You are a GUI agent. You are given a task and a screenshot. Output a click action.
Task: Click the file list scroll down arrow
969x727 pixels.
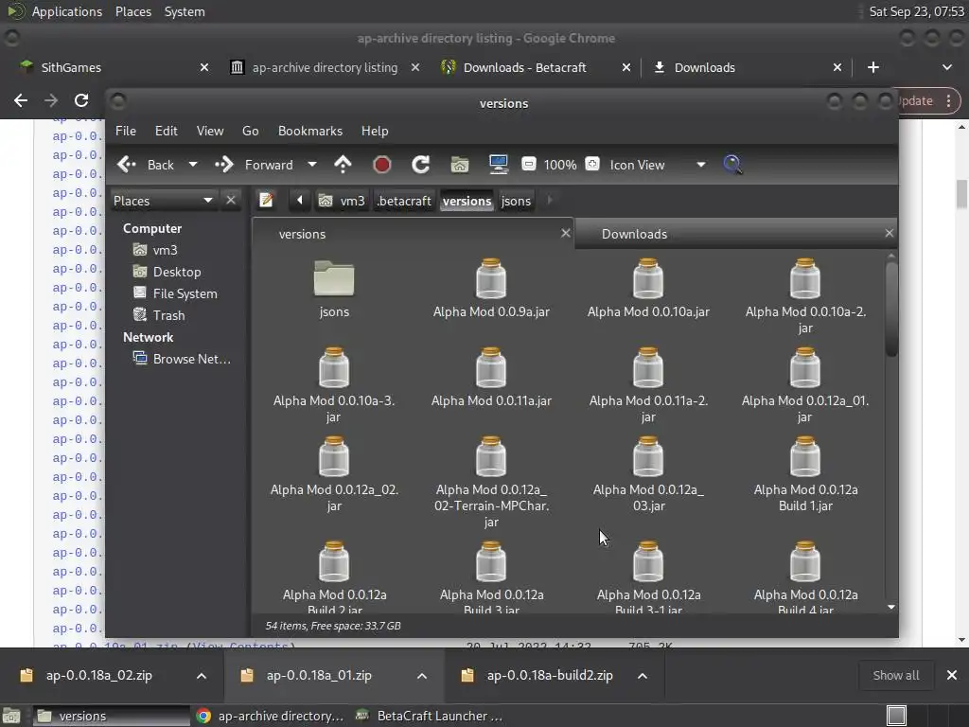tap(891, 607)
